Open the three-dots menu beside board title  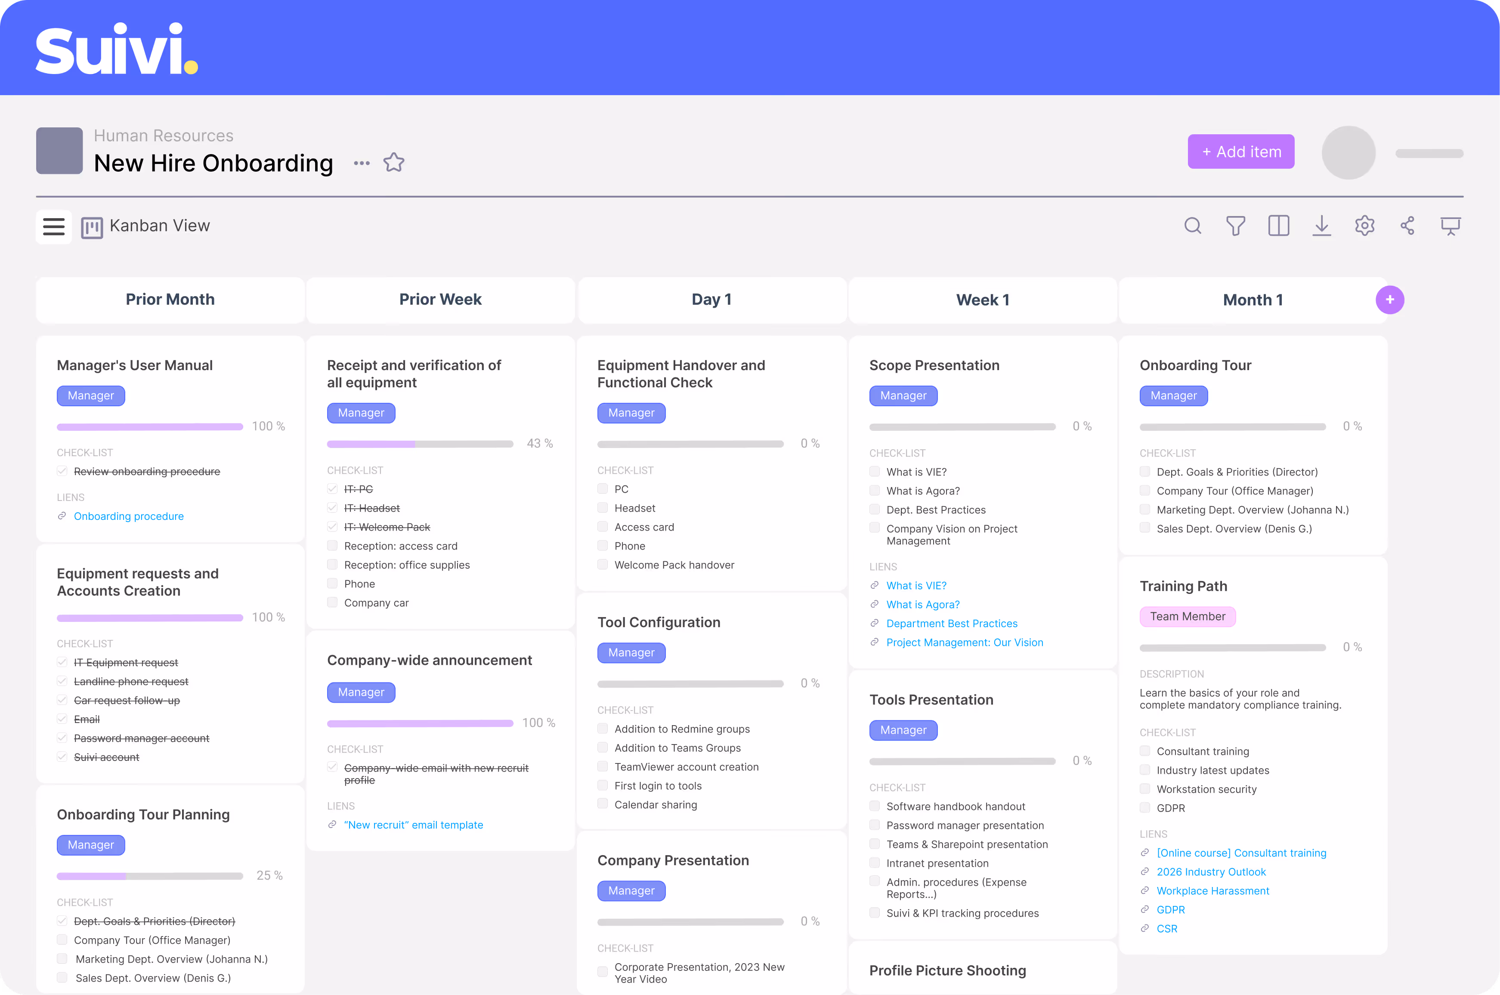tap(362, 163)
